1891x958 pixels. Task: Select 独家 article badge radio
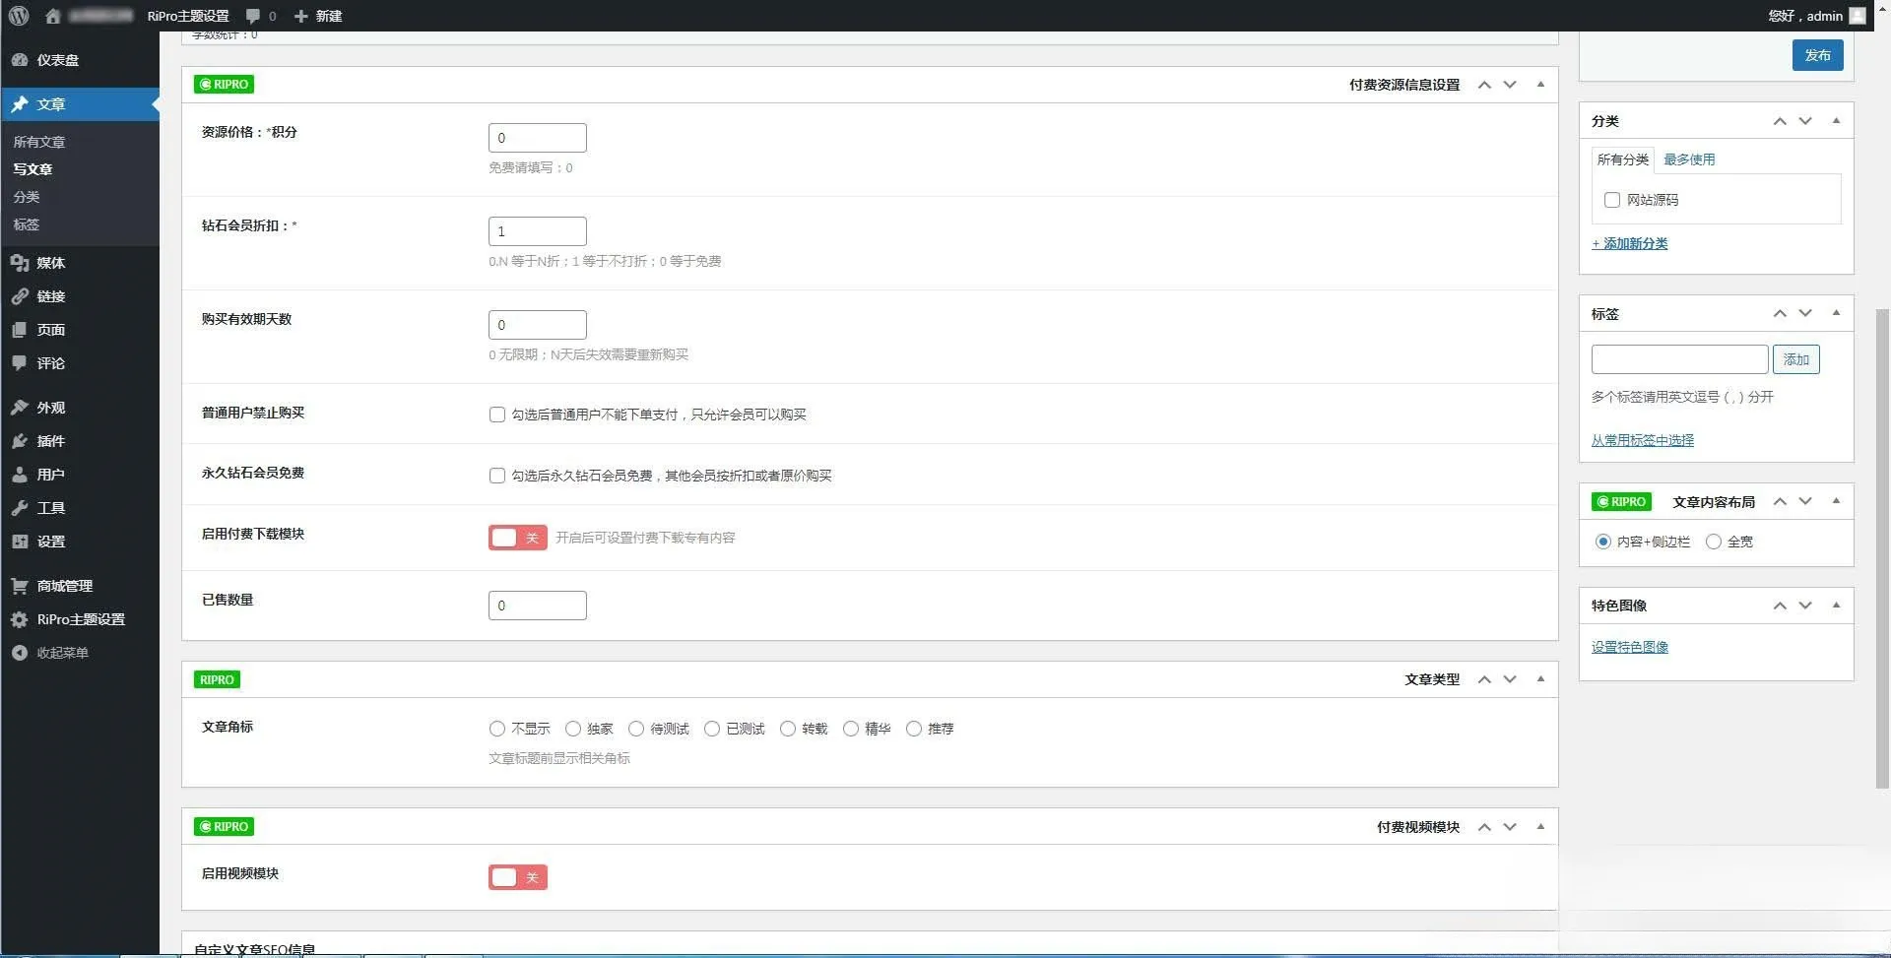[x=573, y=729]
